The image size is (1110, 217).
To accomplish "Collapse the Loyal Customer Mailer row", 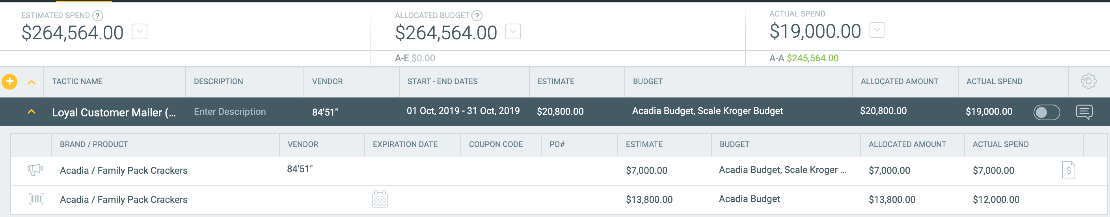I will tap(32, 111).
